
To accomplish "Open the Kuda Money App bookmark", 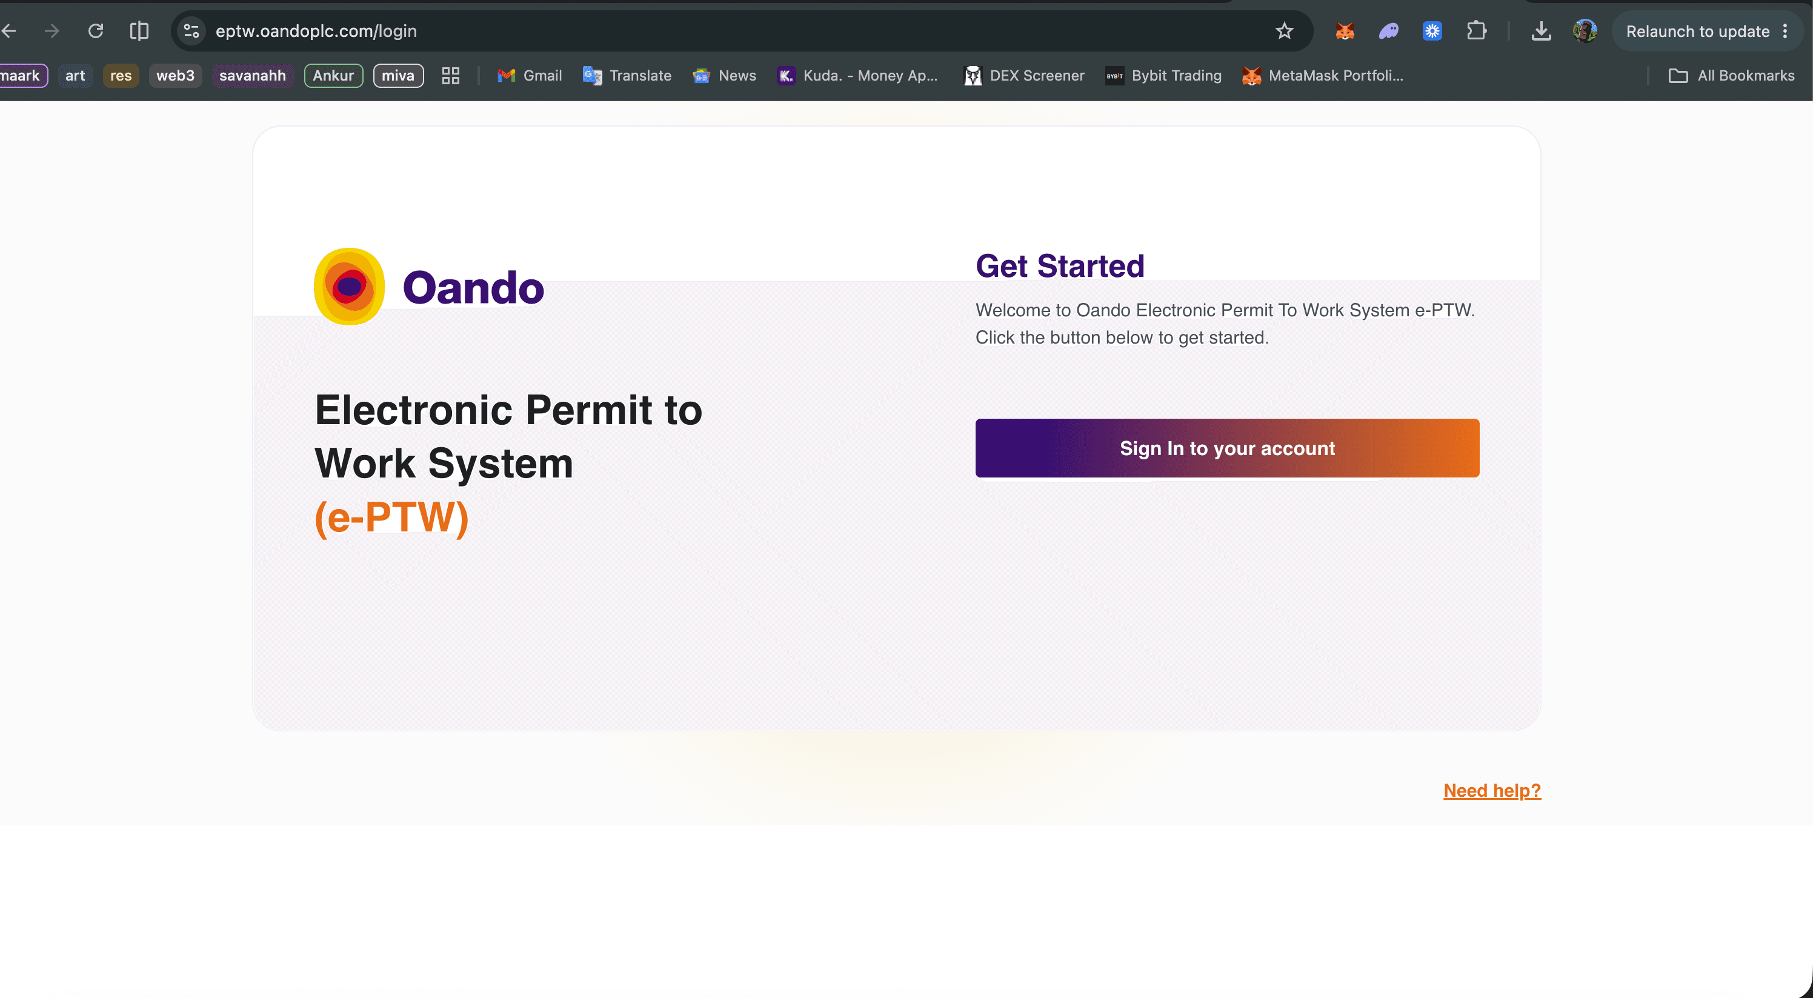I will (x=857, y=75).
